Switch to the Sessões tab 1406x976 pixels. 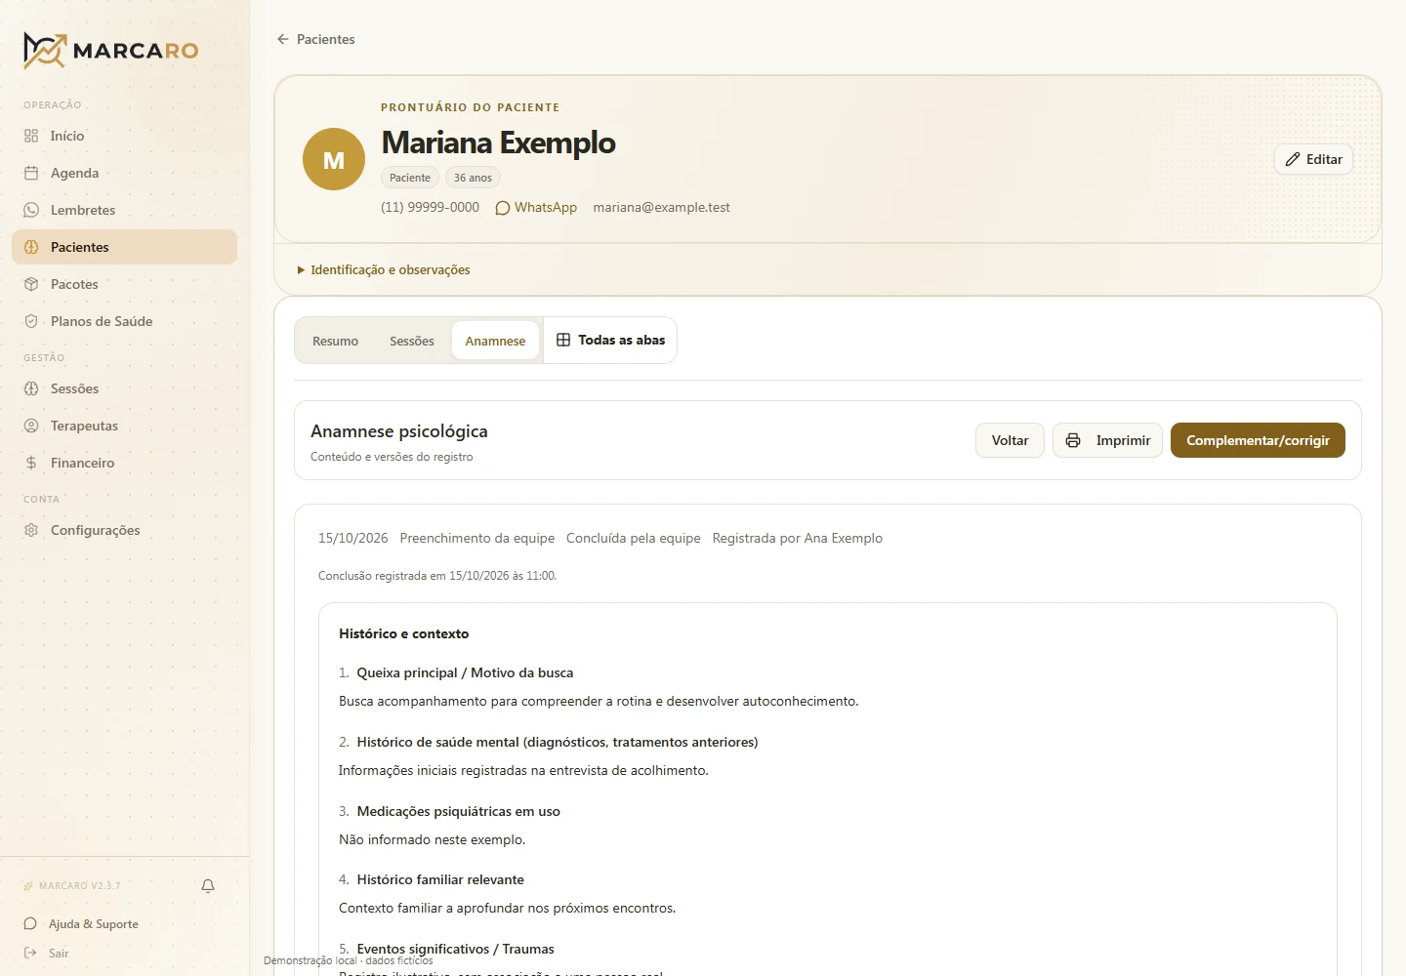pyautogui.click(x=412, y=341)
